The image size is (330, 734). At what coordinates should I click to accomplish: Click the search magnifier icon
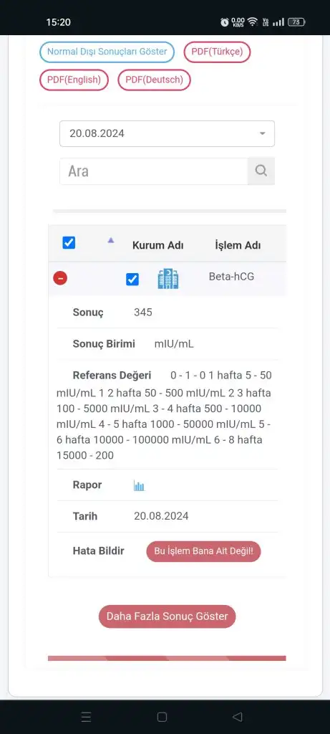coord(261,171)
